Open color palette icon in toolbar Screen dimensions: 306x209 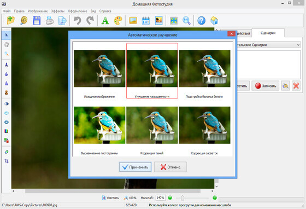tap(118, 20)
